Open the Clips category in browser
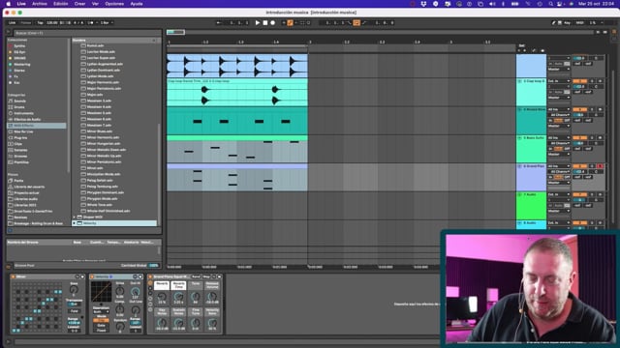The height and width of the screenshot is (348, 620). 18,144
